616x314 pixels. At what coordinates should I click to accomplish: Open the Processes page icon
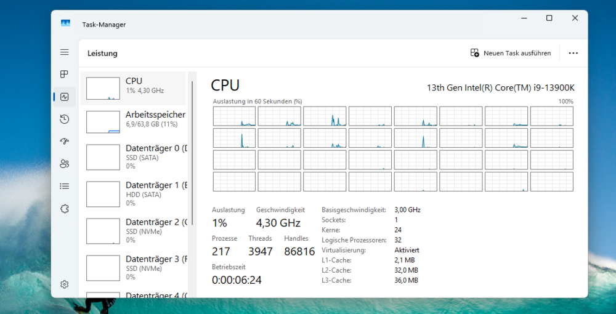click(x=65, y=74)
